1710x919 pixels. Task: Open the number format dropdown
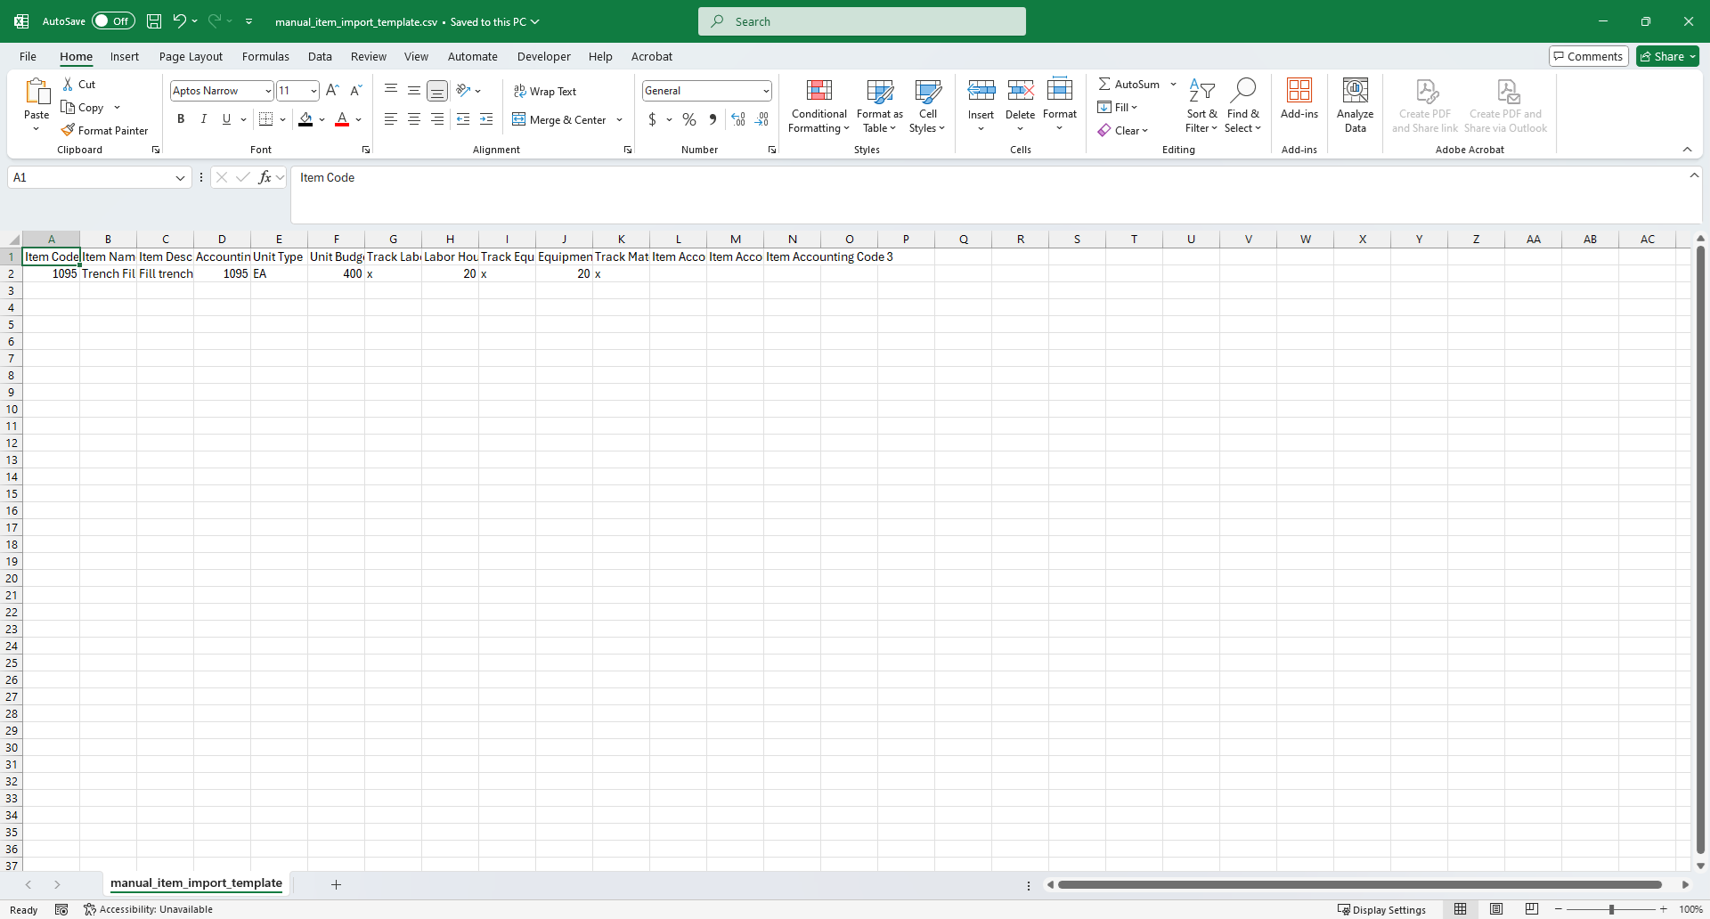pos(766,91)
